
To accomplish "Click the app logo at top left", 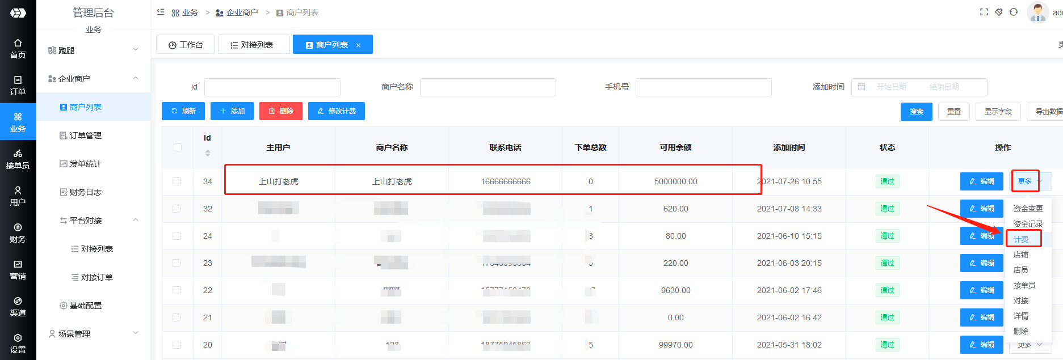I will pyautogui.click(x=18, y=12).
